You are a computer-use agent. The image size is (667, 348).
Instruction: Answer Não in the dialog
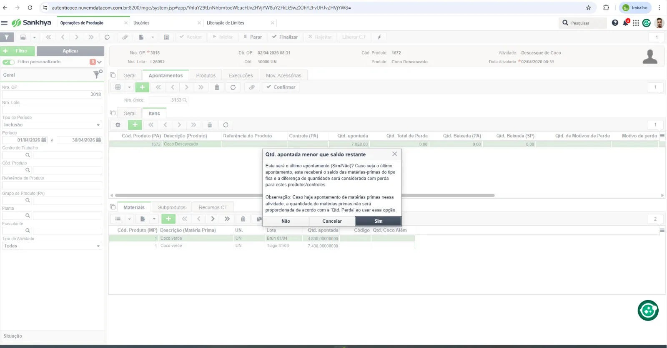coord(286,221)
